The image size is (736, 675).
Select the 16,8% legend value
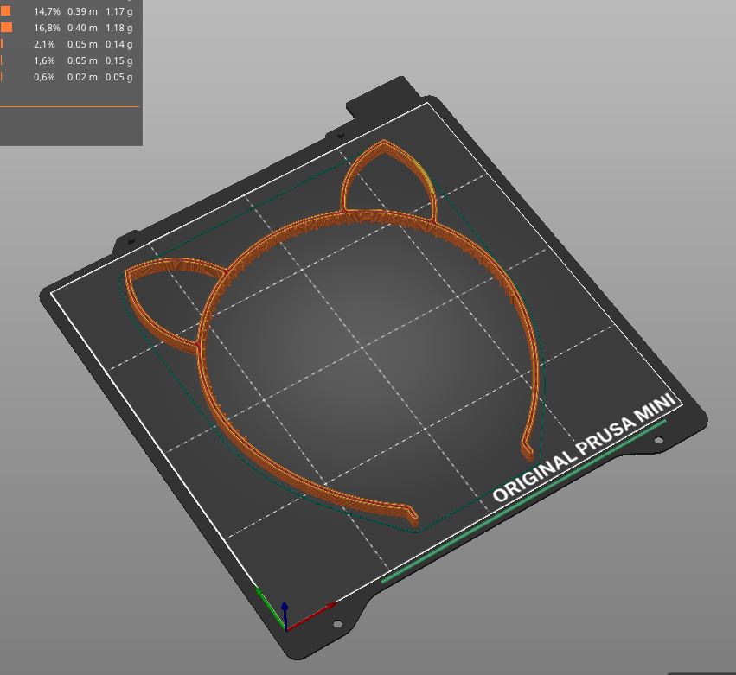47,28
